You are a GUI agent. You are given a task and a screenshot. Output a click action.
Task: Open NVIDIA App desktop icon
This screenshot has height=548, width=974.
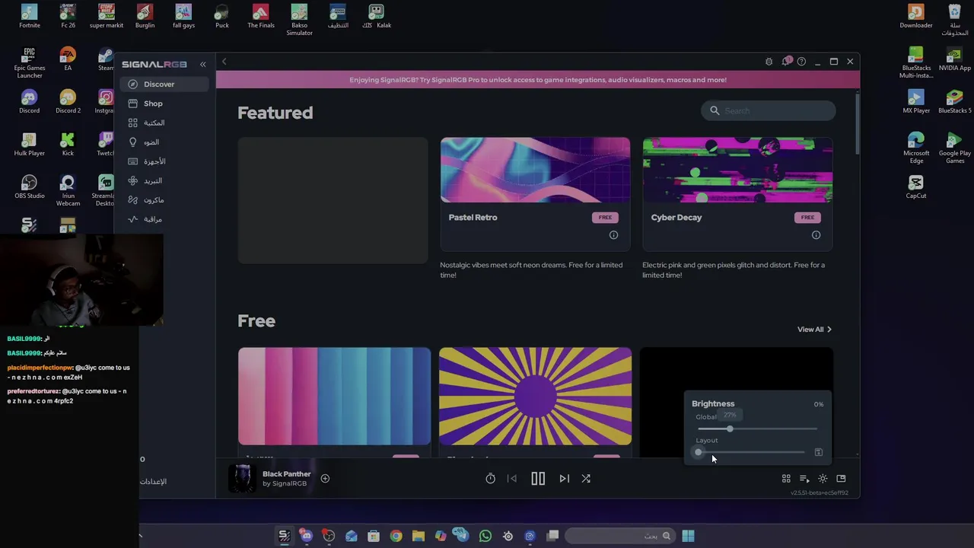tap(954, 59)
